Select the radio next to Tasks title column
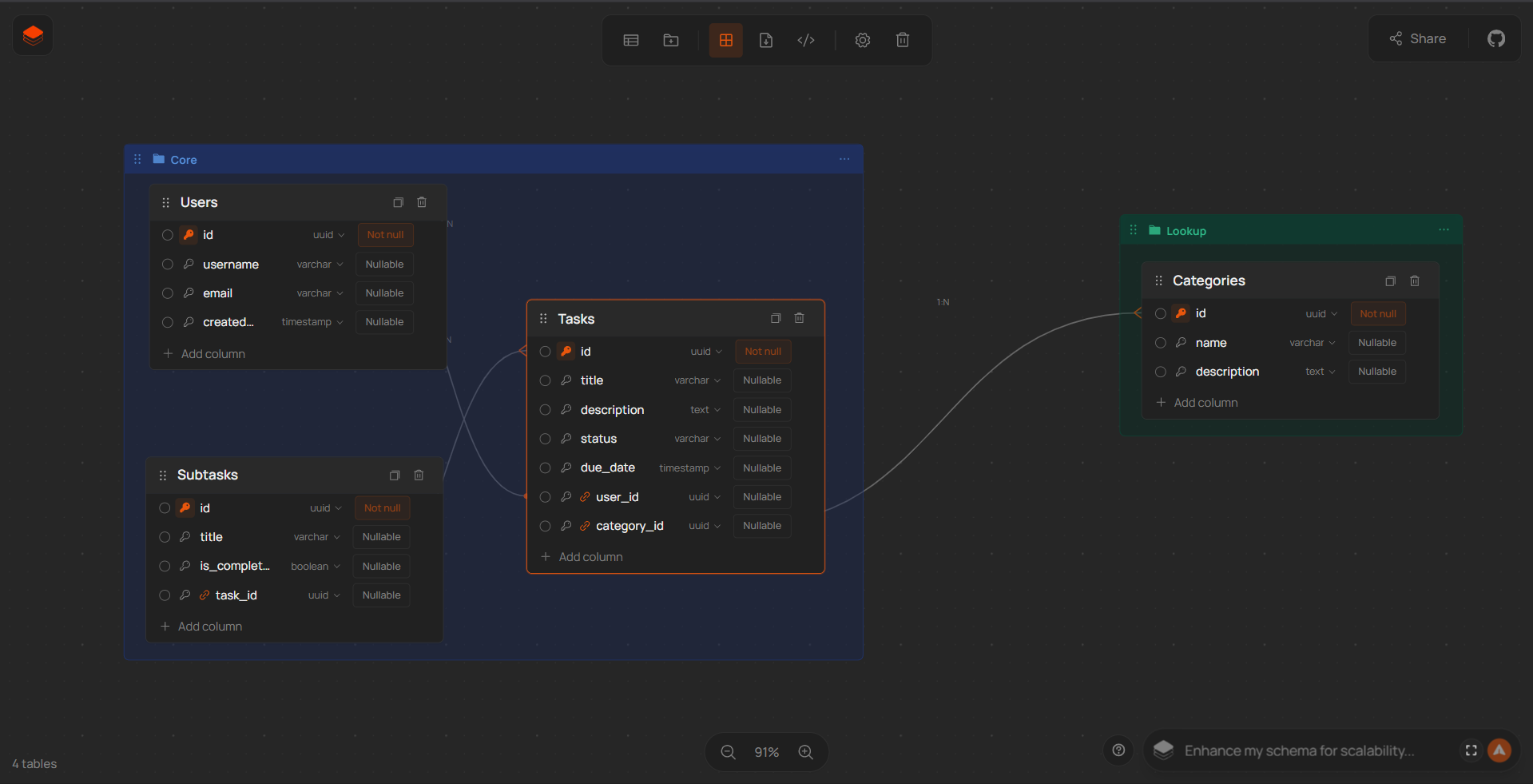1533x784 pixels. pos(546,380)
